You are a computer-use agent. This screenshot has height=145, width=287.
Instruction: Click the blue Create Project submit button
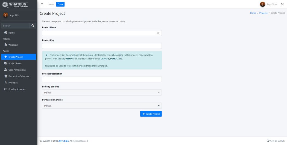[151, 114]
